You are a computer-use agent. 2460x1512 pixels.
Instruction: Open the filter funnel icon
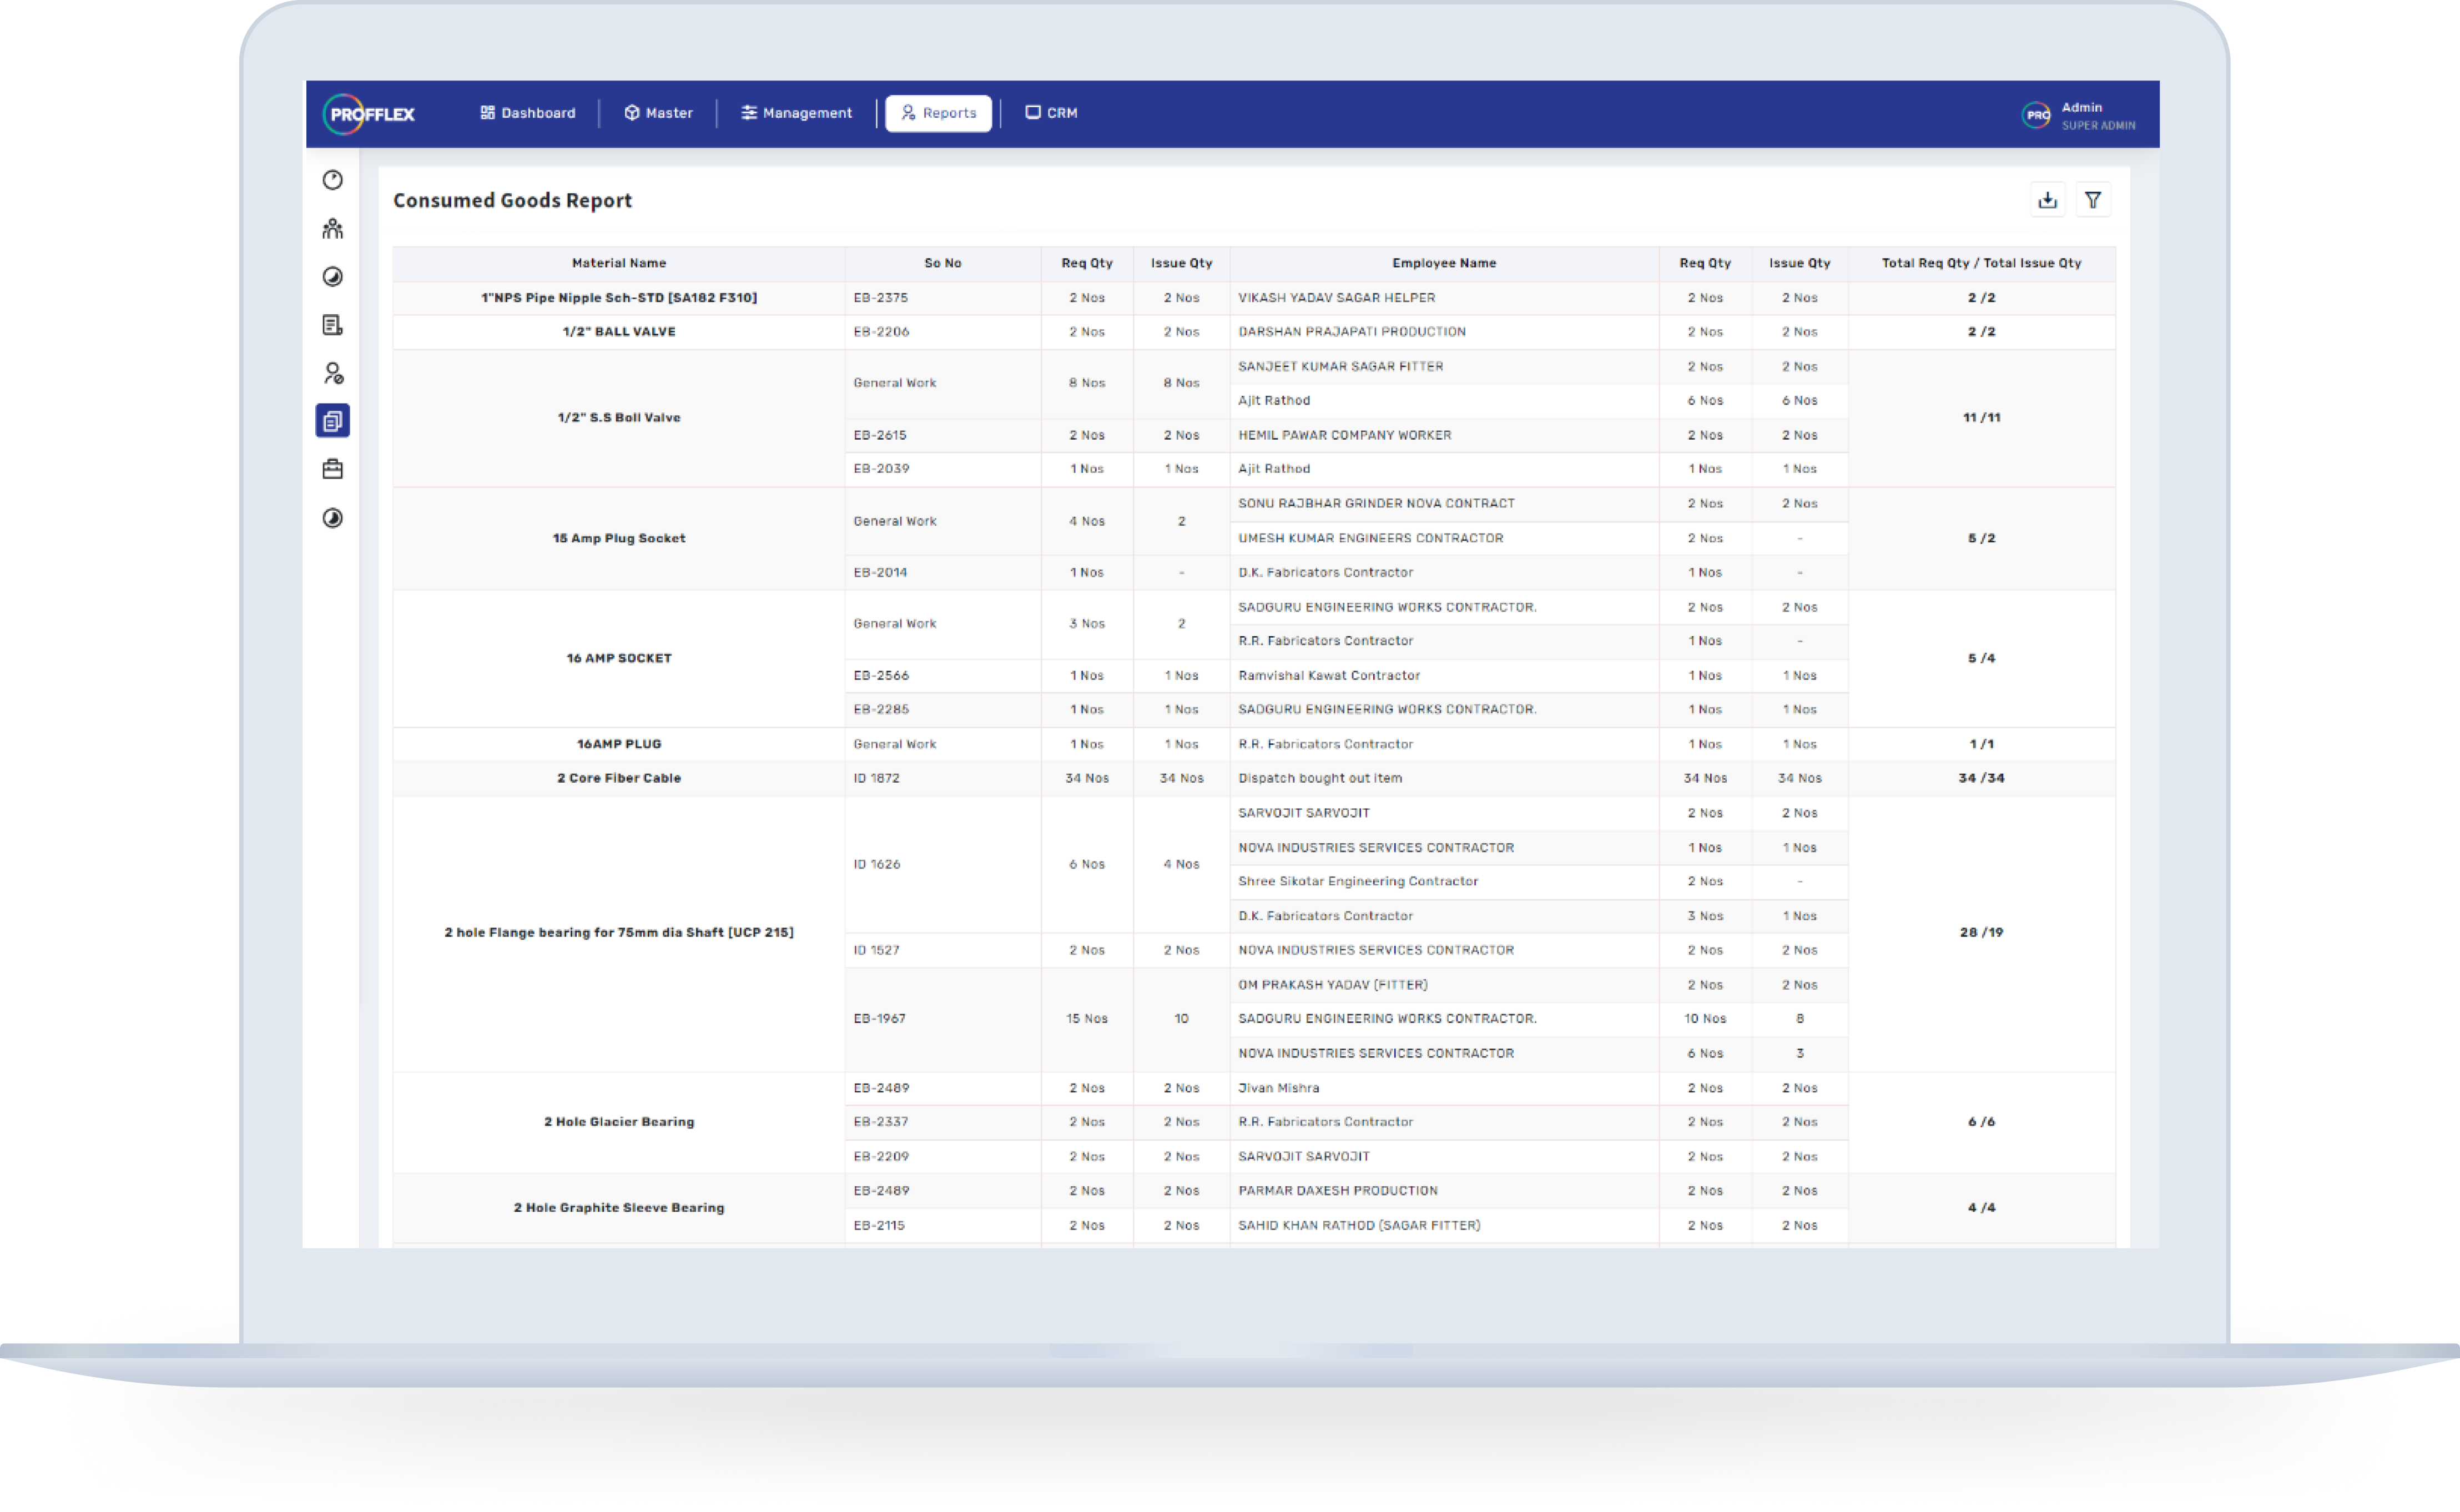point(2092,200)
